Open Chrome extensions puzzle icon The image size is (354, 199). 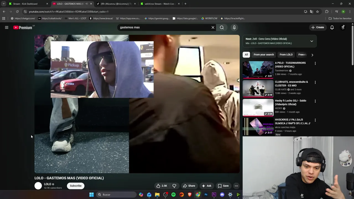point(327,12)
